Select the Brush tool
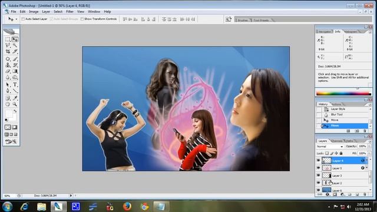Screen dimensions: 377x212 (15, 59)
